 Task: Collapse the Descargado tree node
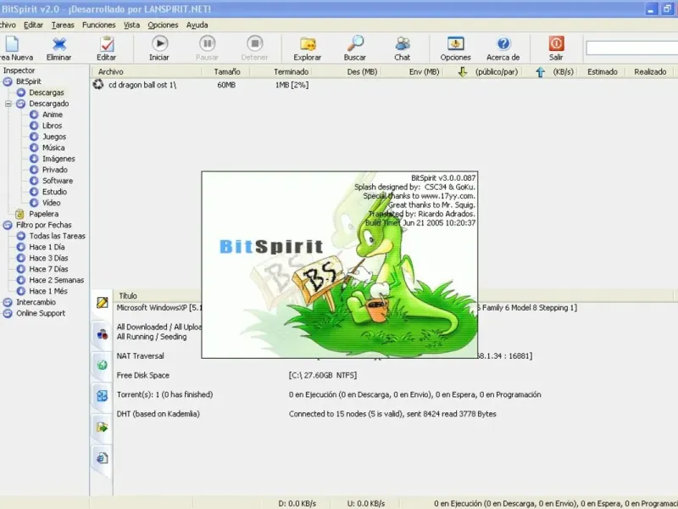[x=8, y=103]
